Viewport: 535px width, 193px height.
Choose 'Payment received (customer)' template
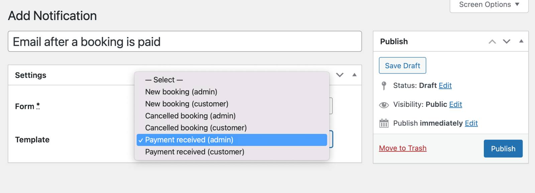195,152
